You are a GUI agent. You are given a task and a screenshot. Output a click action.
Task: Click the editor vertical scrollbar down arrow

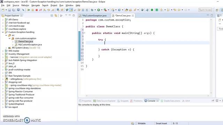[211, 93]
